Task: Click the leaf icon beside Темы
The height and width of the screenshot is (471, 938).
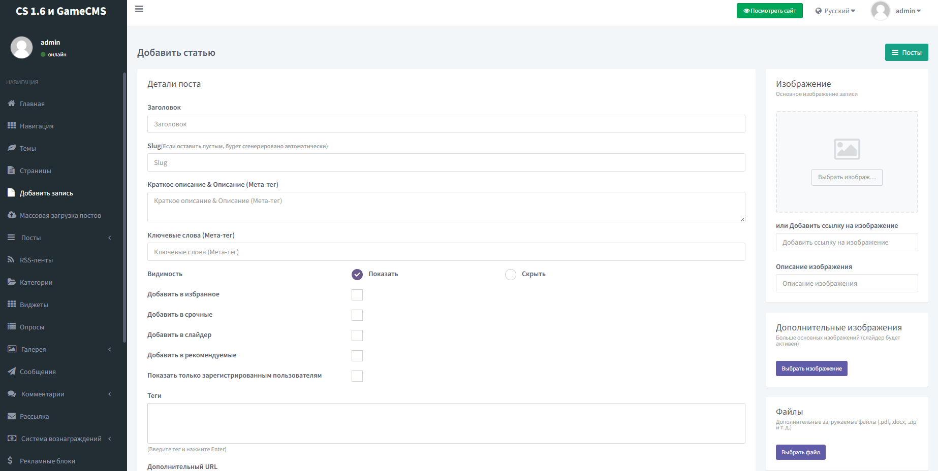Action: point(11,148)
